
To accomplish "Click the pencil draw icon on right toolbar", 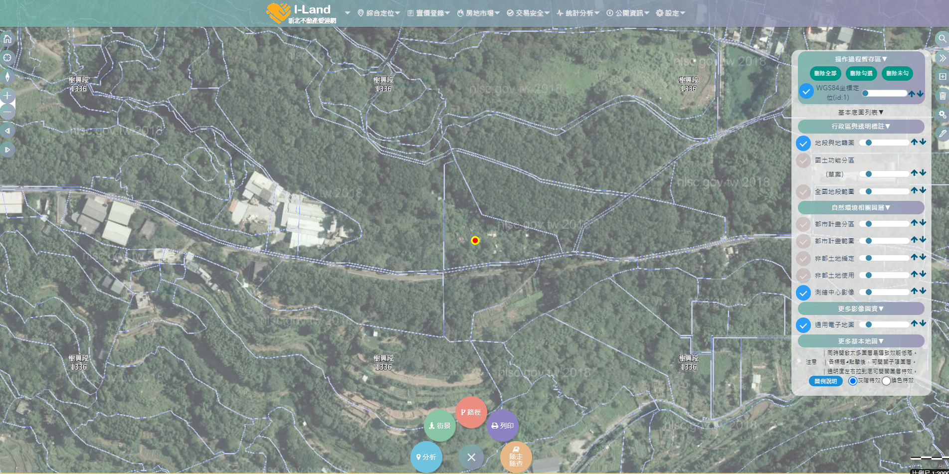I will [942, 134].
